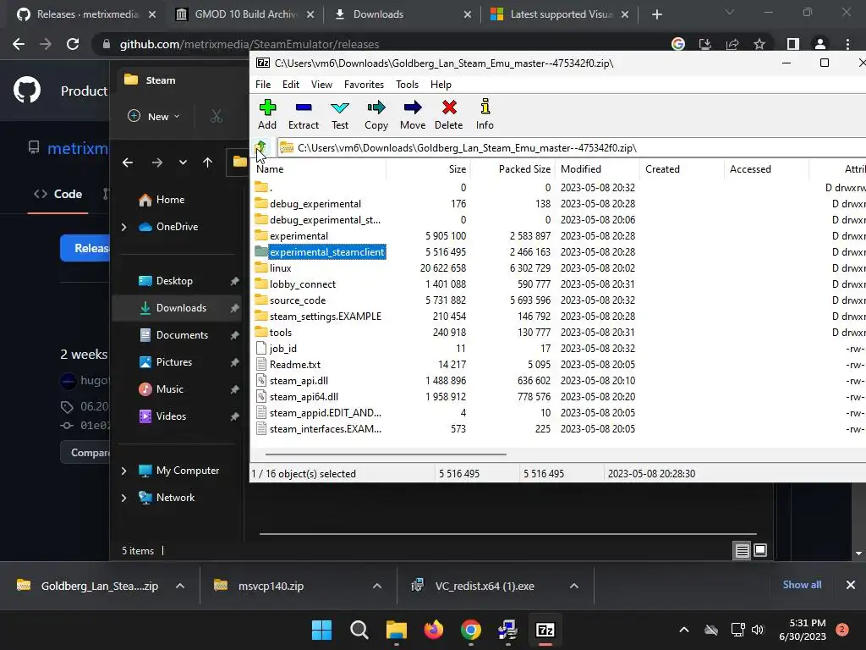Select the lobby_connect folder
Screen dimensions: 866x650
[303, 284]
